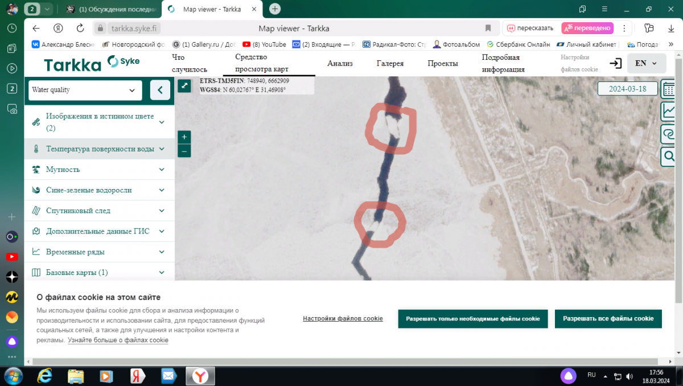Viewport: 683px width, 386px height.
Task: Zoom out with the map minus button
Action: click(x=184, y=151)
